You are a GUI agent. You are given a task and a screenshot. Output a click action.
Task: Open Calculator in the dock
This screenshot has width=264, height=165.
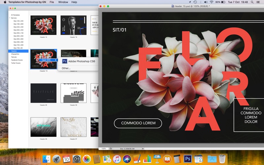177,159
